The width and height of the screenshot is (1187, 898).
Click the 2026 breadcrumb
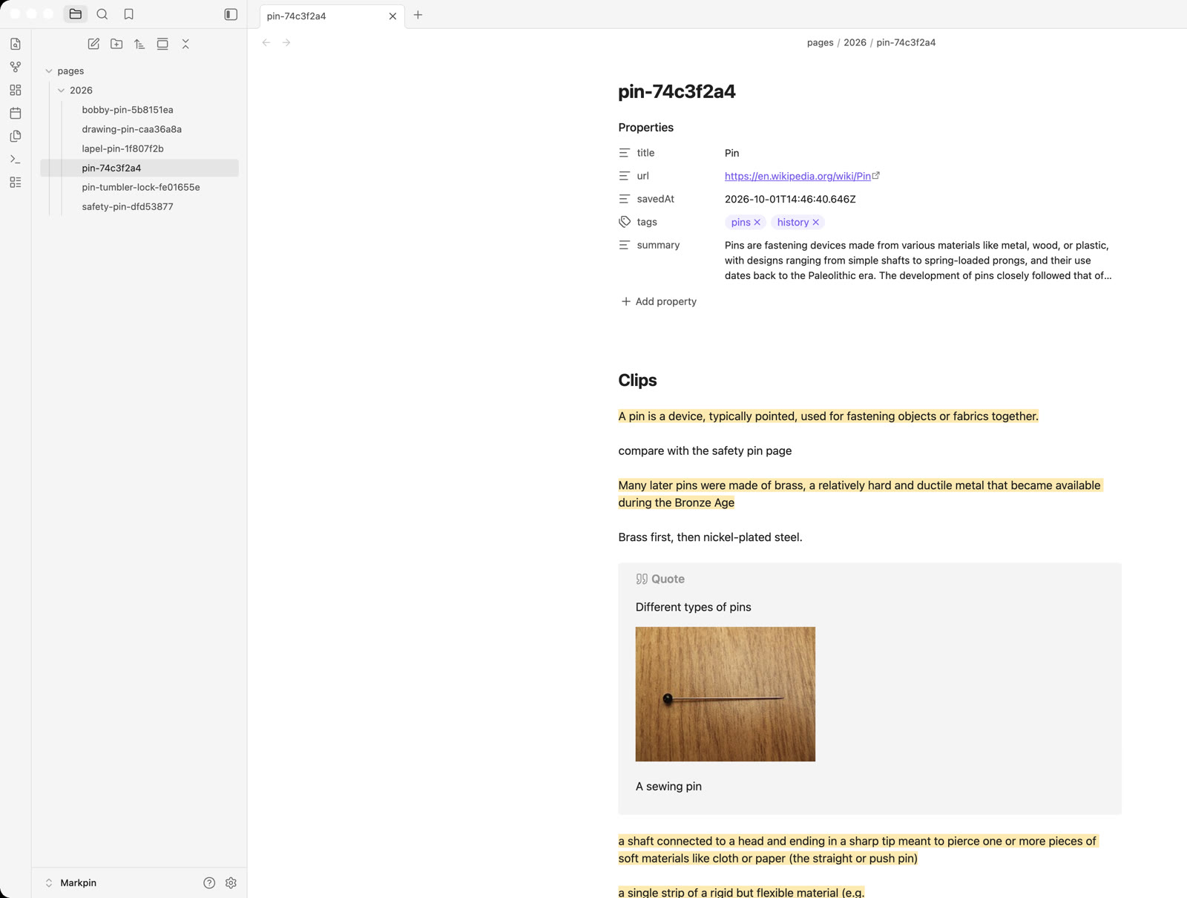click(855, 42)
